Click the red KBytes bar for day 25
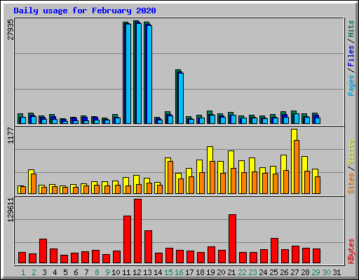The image size is (359, 280). (275, 251)
